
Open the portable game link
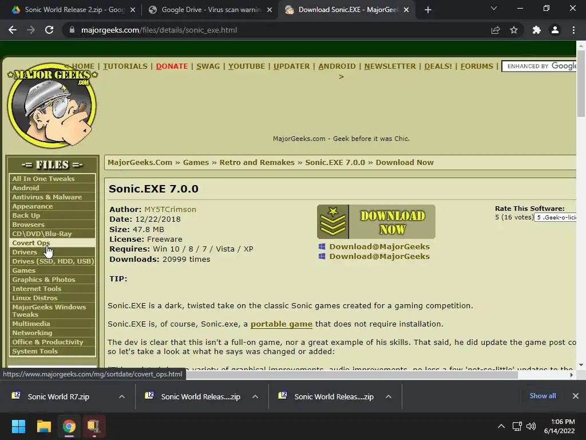[x=282, y=324]
